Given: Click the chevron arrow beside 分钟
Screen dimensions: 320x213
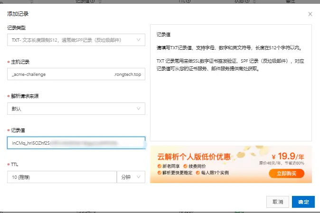Looking at the screenshot, I should pyautogui.click(x=139, y=177).
